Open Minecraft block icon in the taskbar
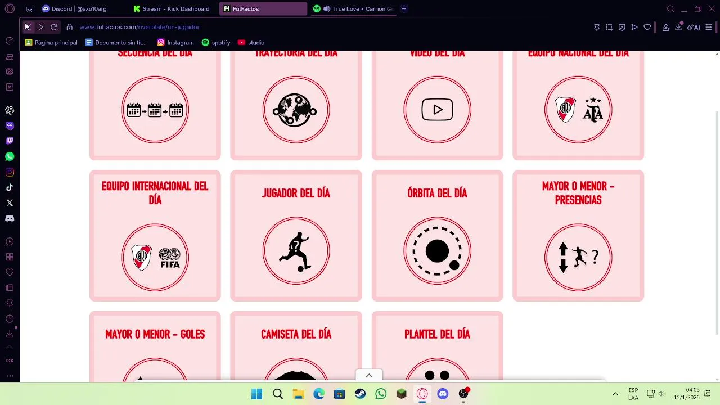The width and height of the screenshot is (720, 405). click(x=402, y=394)
